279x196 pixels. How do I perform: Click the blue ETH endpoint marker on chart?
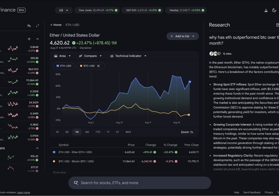(x=190, y=82)
